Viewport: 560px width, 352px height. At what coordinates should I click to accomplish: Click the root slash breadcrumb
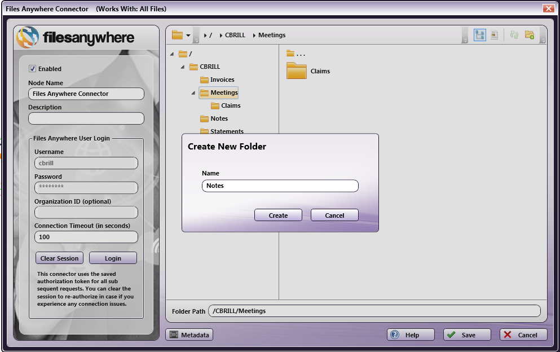point(211,35)
